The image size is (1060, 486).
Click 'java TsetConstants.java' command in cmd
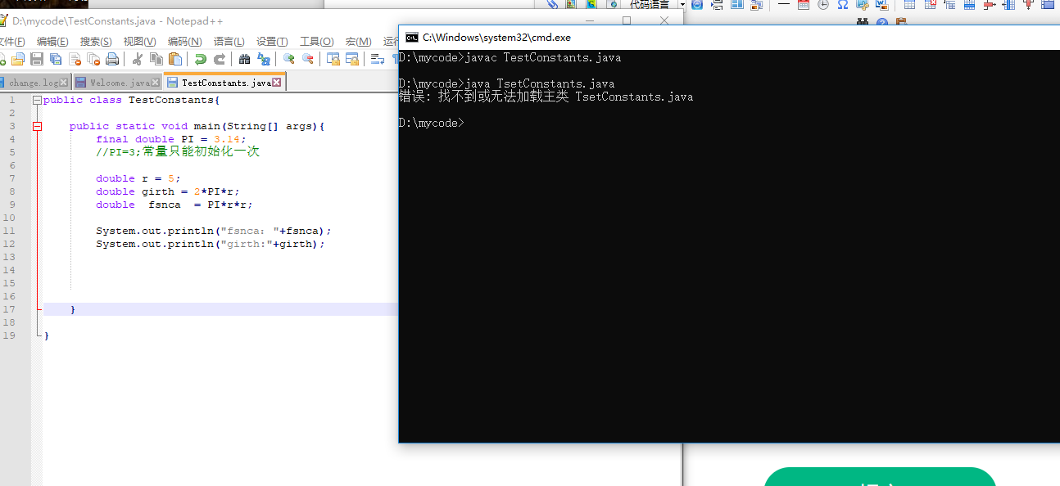click(x=539, y=83)
